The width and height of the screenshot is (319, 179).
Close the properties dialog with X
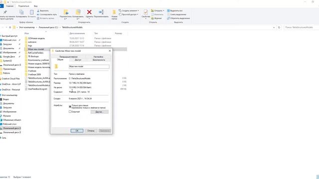point(110,51)
